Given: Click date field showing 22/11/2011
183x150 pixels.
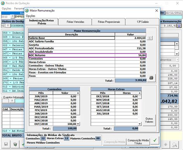Looking at the screenshot, I should pos(173,13).
